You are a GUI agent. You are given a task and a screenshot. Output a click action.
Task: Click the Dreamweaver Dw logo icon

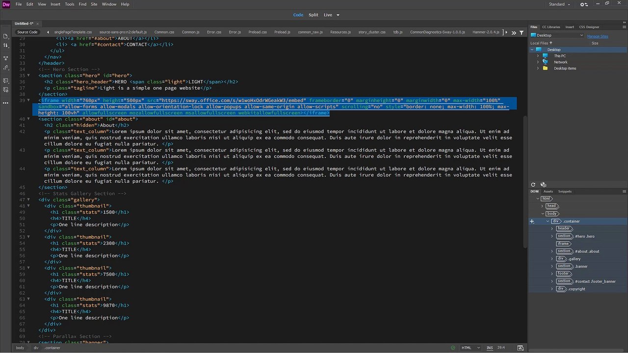(6, 4)
